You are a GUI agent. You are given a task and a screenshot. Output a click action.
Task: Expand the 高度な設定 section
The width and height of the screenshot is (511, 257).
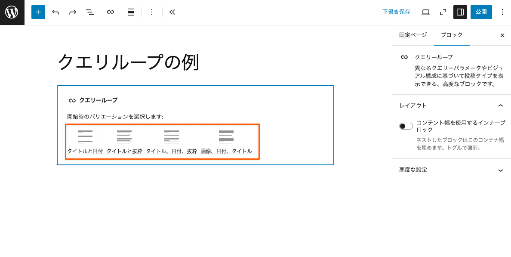[500, 170]
